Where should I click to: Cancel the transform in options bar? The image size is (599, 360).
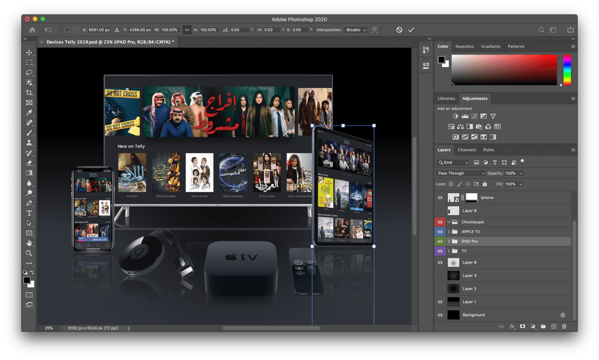(x=399, y=30)
